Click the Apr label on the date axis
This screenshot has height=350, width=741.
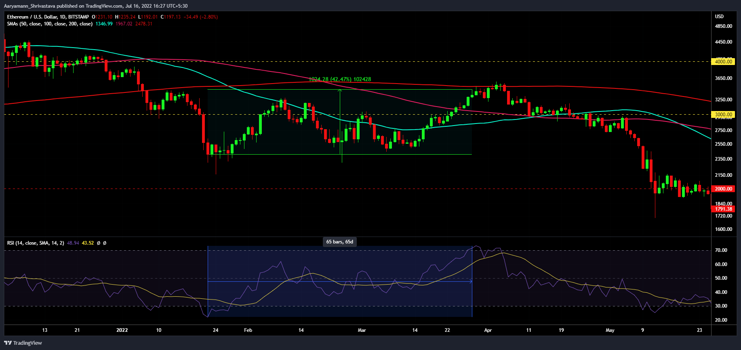click(x=488, y=330)
